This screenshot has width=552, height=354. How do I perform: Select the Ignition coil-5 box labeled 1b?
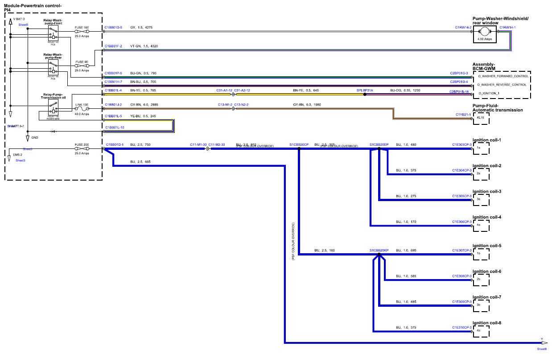click(481, 255)
